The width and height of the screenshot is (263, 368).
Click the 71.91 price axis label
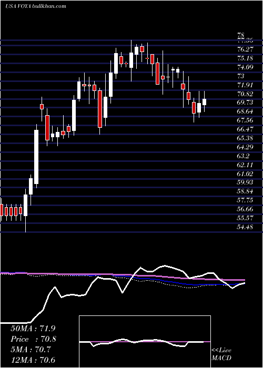click(246, 85)
